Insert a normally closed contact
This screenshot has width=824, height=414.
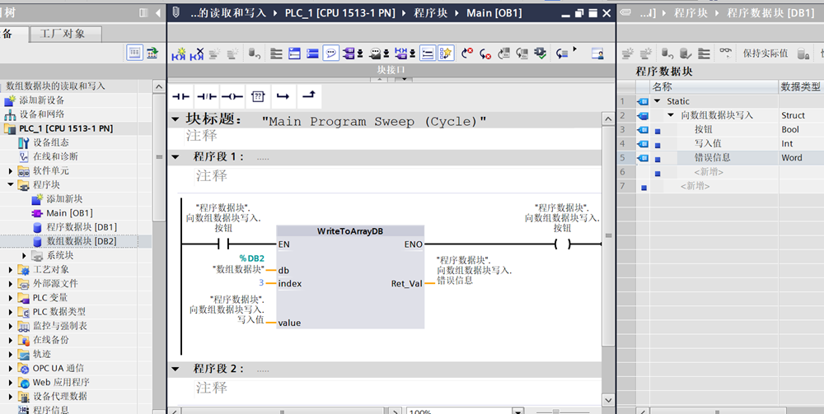206,96
